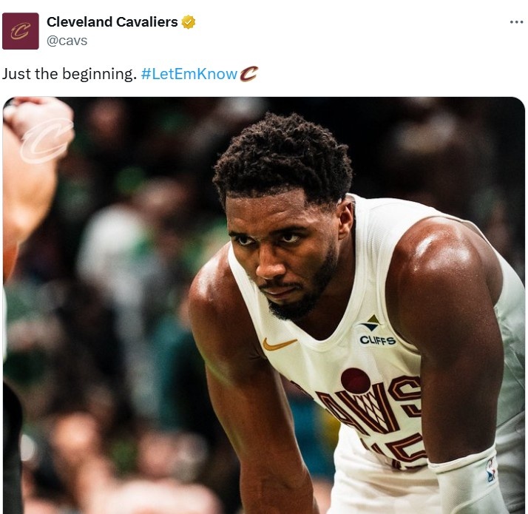Image resolution: width=528 pixels, height=514 pixels.
Task: Open the #LetEmKnow hashtag
Action: pos(189,74)
